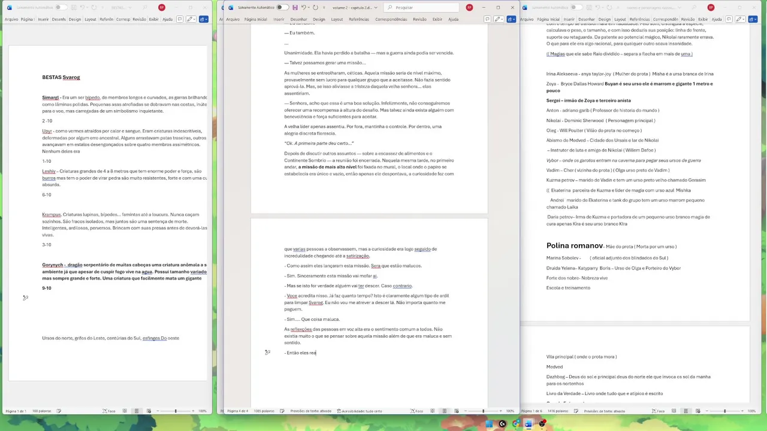Click the zoom out minus button in the middle window

tap(466, 411)
